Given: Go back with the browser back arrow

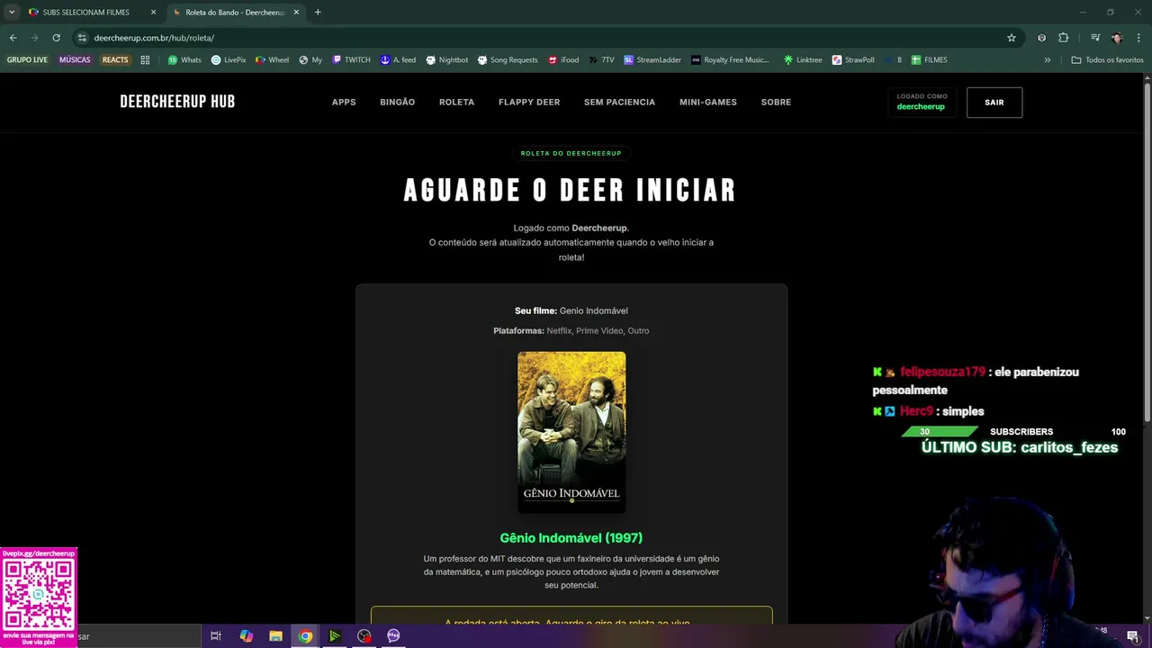Looking at the screenshot, I should (x=13, y=38).
